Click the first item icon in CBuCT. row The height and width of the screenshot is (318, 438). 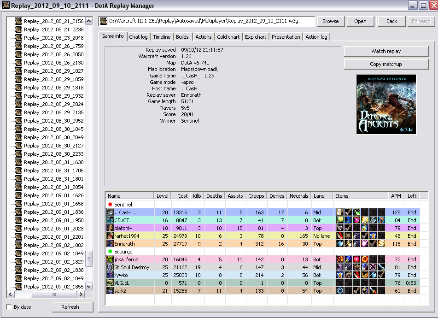pos(340,220)
